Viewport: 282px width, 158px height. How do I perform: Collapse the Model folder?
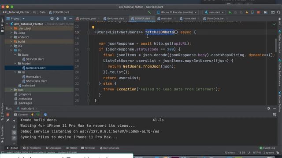15,63
